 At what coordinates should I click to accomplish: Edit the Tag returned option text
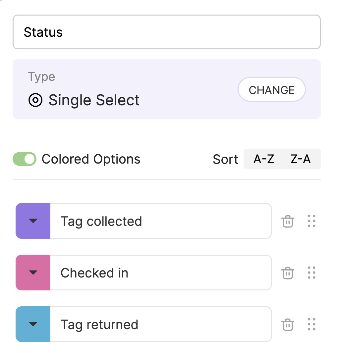pyautogui.click(x=161, y=324)
